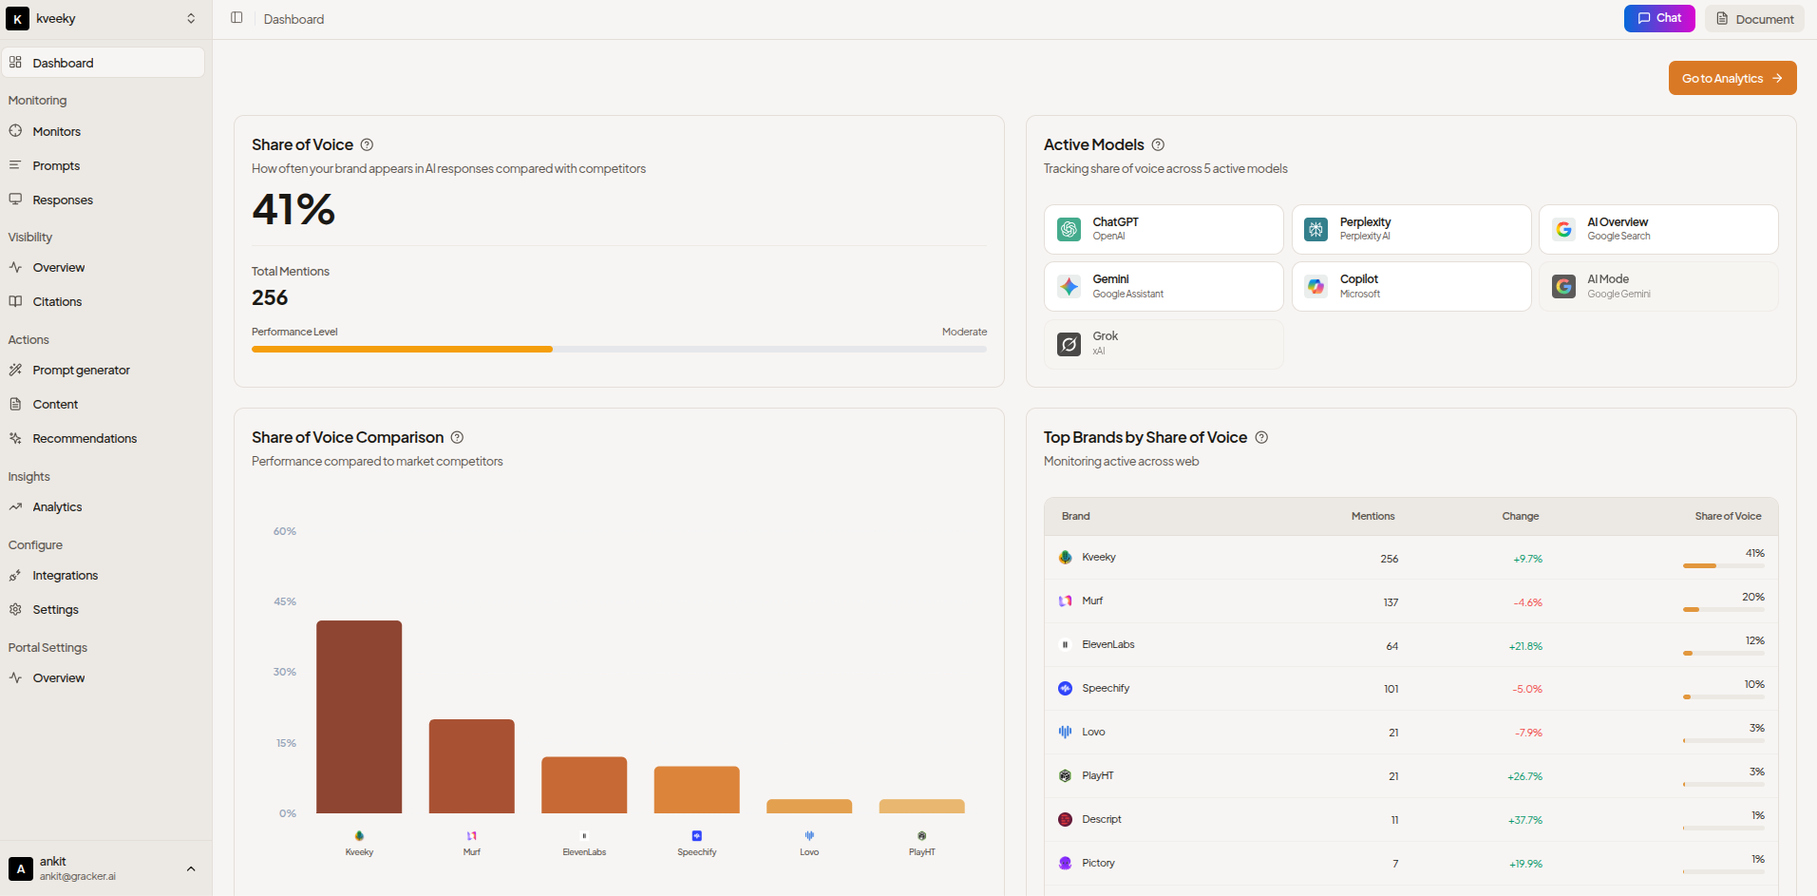Click the ChatGPT model icon
This screenshot has width=1817, height=896.
tap(1069, 230)
